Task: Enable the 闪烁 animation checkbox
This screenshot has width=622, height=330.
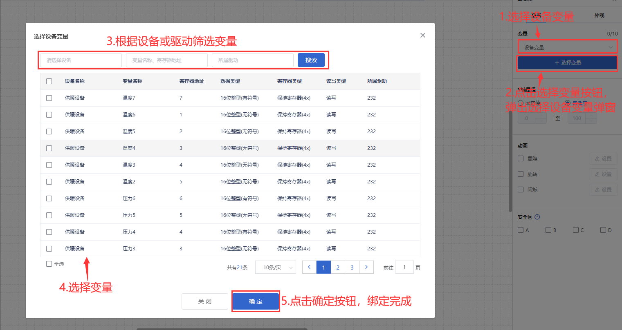Action: [521, 190]
